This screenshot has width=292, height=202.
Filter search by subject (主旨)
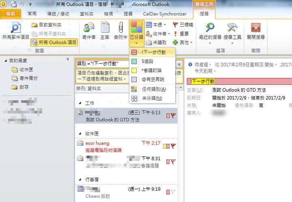point(105,31)
